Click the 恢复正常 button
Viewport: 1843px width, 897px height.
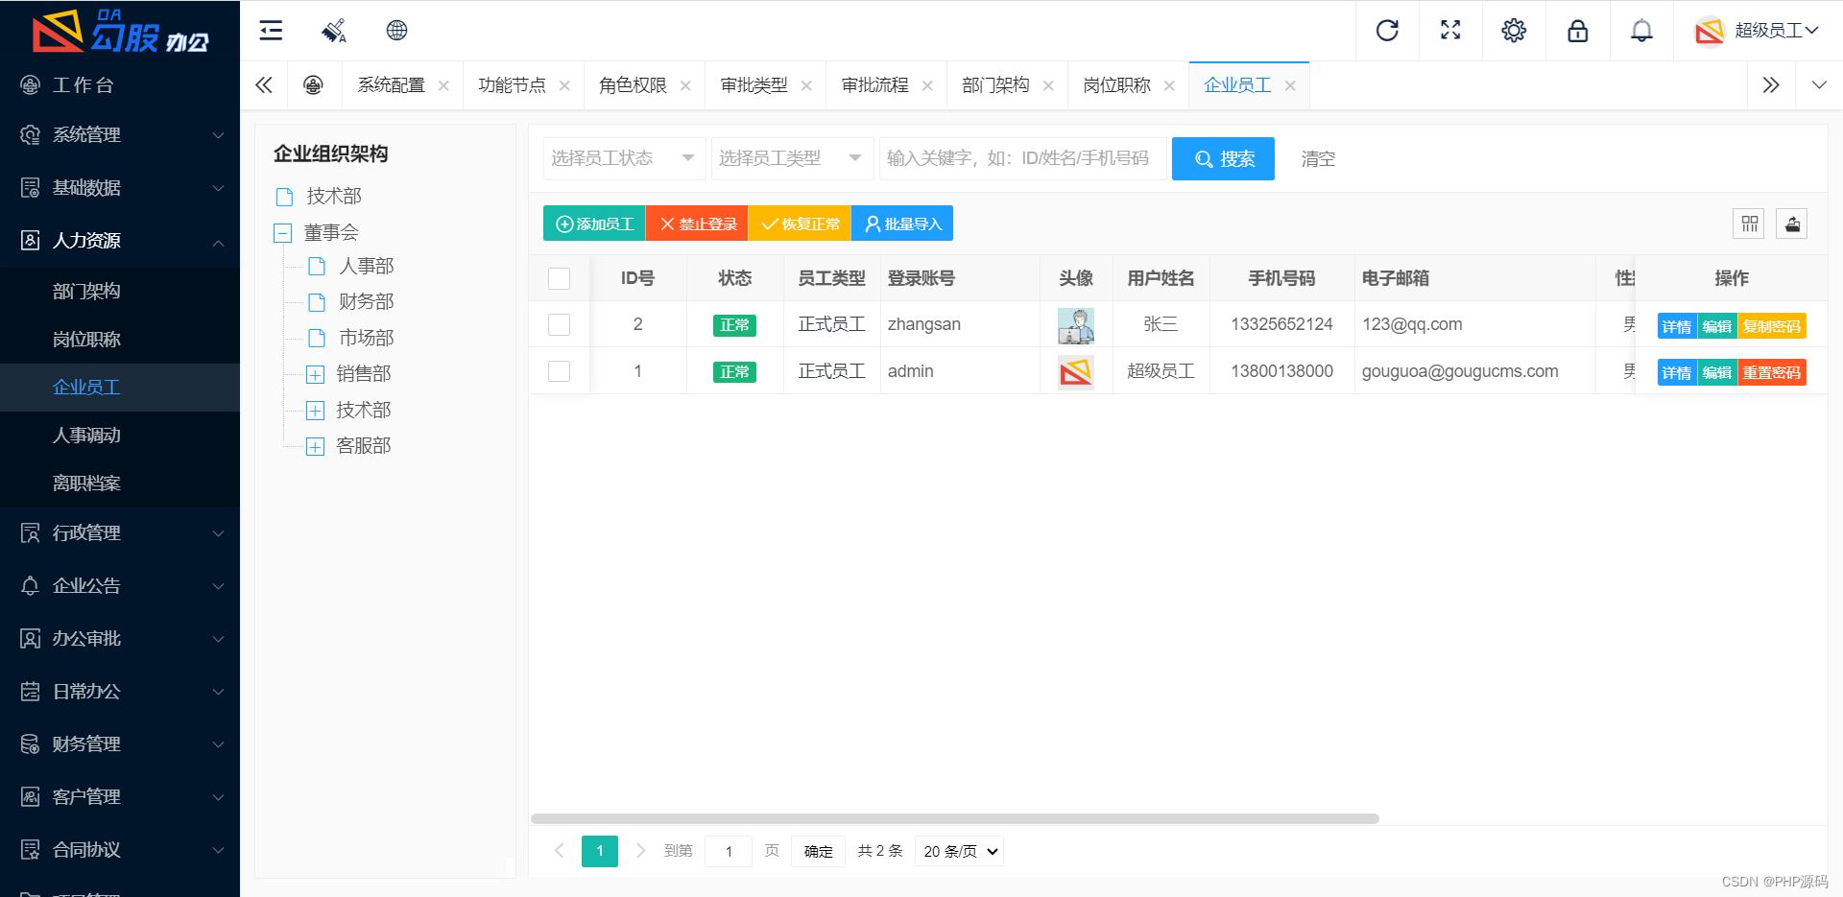[800, 224]
